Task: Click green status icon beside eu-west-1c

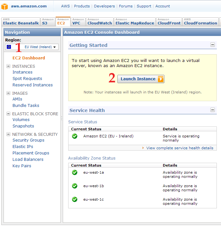Action: click(x=75, y=199)
